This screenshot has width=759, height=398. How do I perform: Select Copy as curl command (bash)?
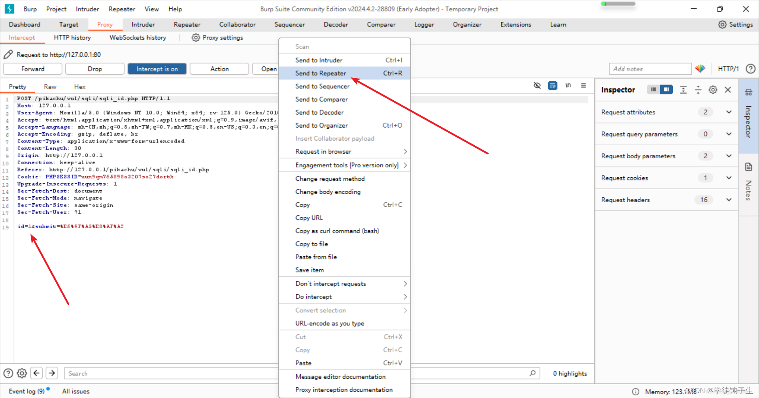(x=345, y=231)
